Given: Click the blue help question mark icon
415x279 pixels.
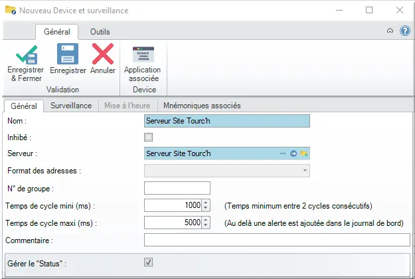Looking at the screenshot, I should [x=405, y=31].
